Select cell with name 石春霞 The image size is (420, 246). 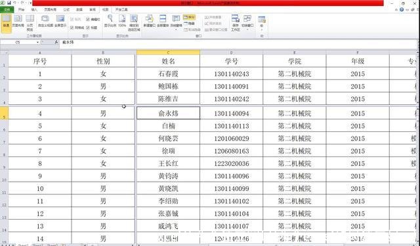pos(168,73)
